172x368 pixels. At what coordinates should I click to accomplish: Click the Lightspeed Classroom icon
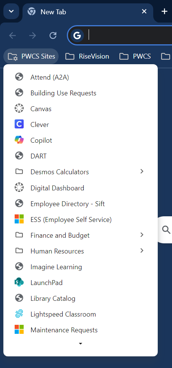click(x=19, y=314)
